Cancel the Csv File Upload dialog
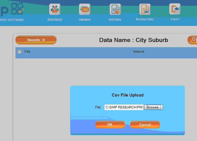Screen dimensions: 197x141 click(145, 125)
